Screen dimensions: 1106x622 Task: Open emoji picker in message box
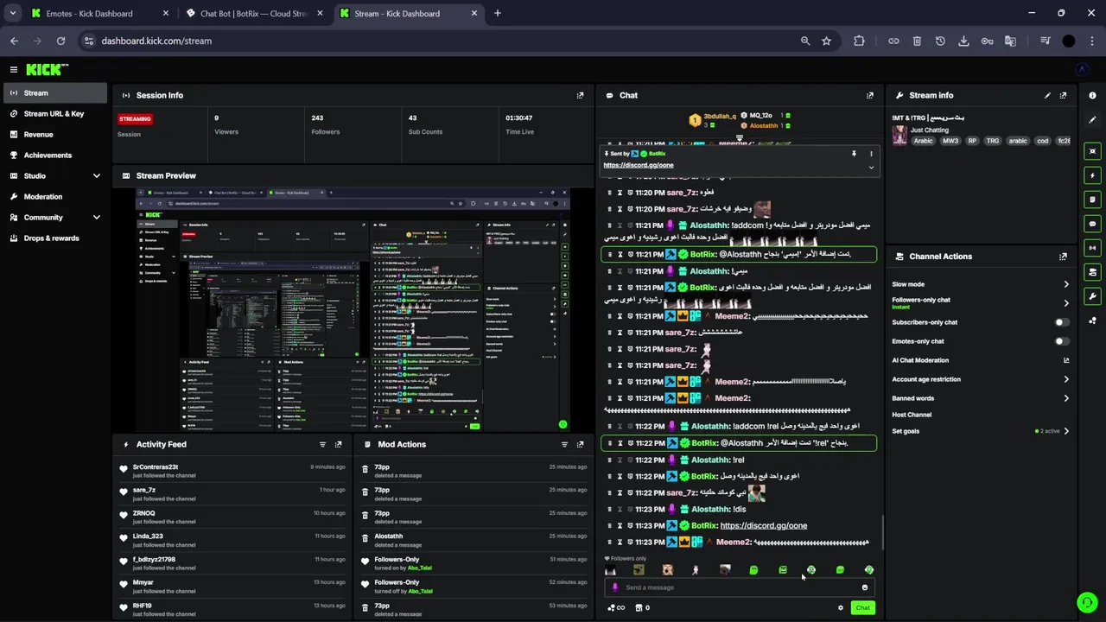864,587
